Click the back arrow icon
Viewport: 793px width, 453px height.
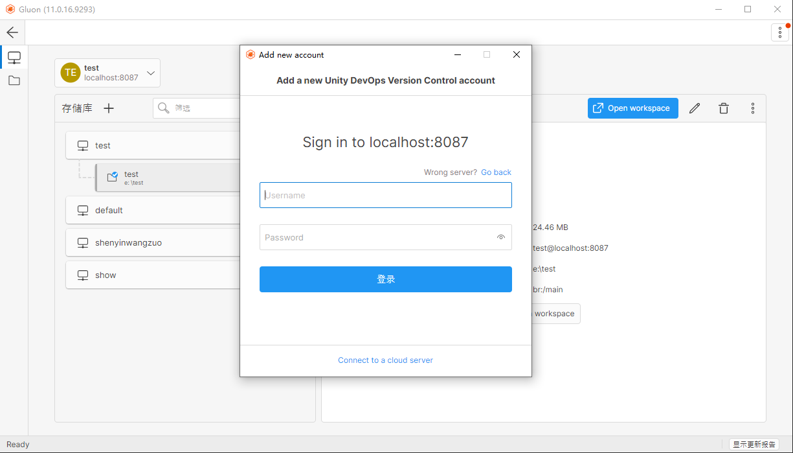coord(12,32)
